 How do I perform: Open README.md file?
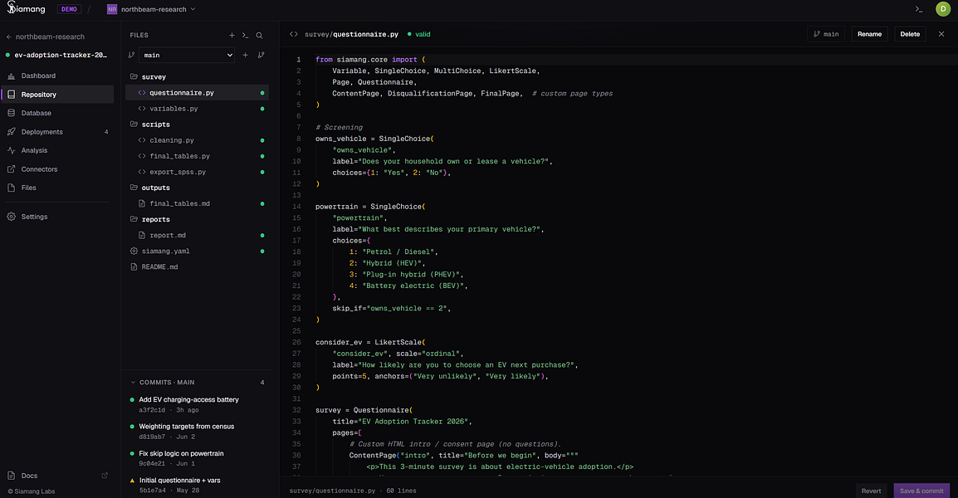click(x=197, y=267)
